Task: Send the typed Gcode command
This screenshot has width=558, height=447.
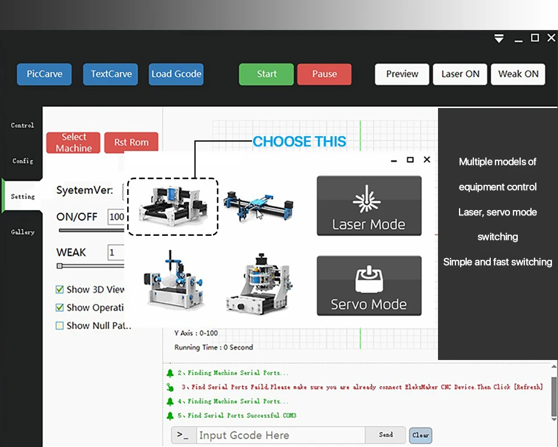Action: coord(386,434)
